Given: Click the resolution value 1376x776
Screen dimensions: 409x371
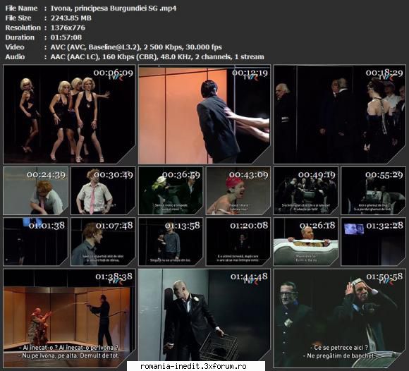Looking at the screenshot, I should [68, 28].
